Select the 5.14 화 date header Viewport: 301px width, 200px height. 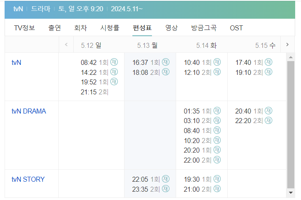point(206,45)
